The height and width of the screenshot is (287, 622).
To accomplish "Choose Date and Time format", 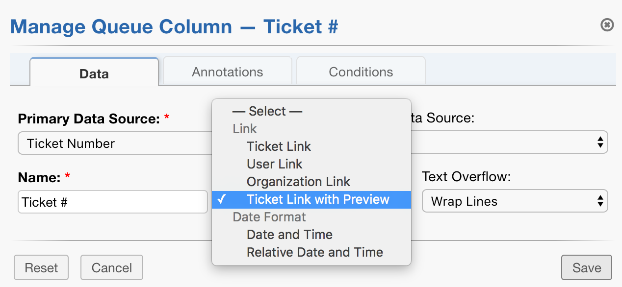I will pos(289,235).
